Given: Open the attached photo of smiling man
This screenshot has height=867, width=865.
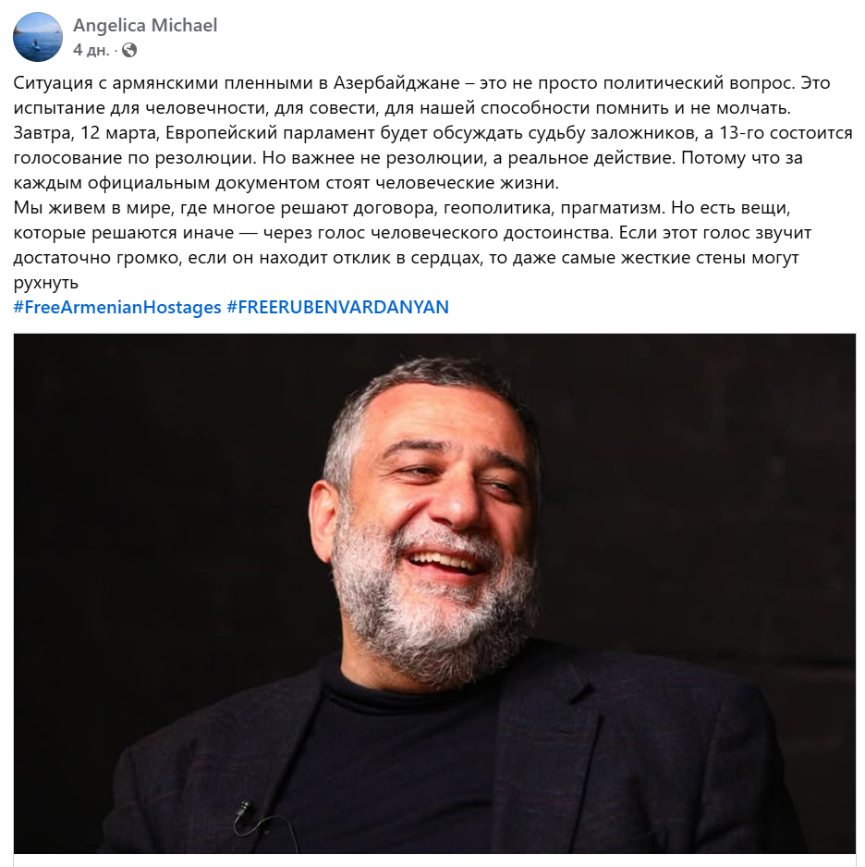Looking at the screenshot, I should pos(434,593).
